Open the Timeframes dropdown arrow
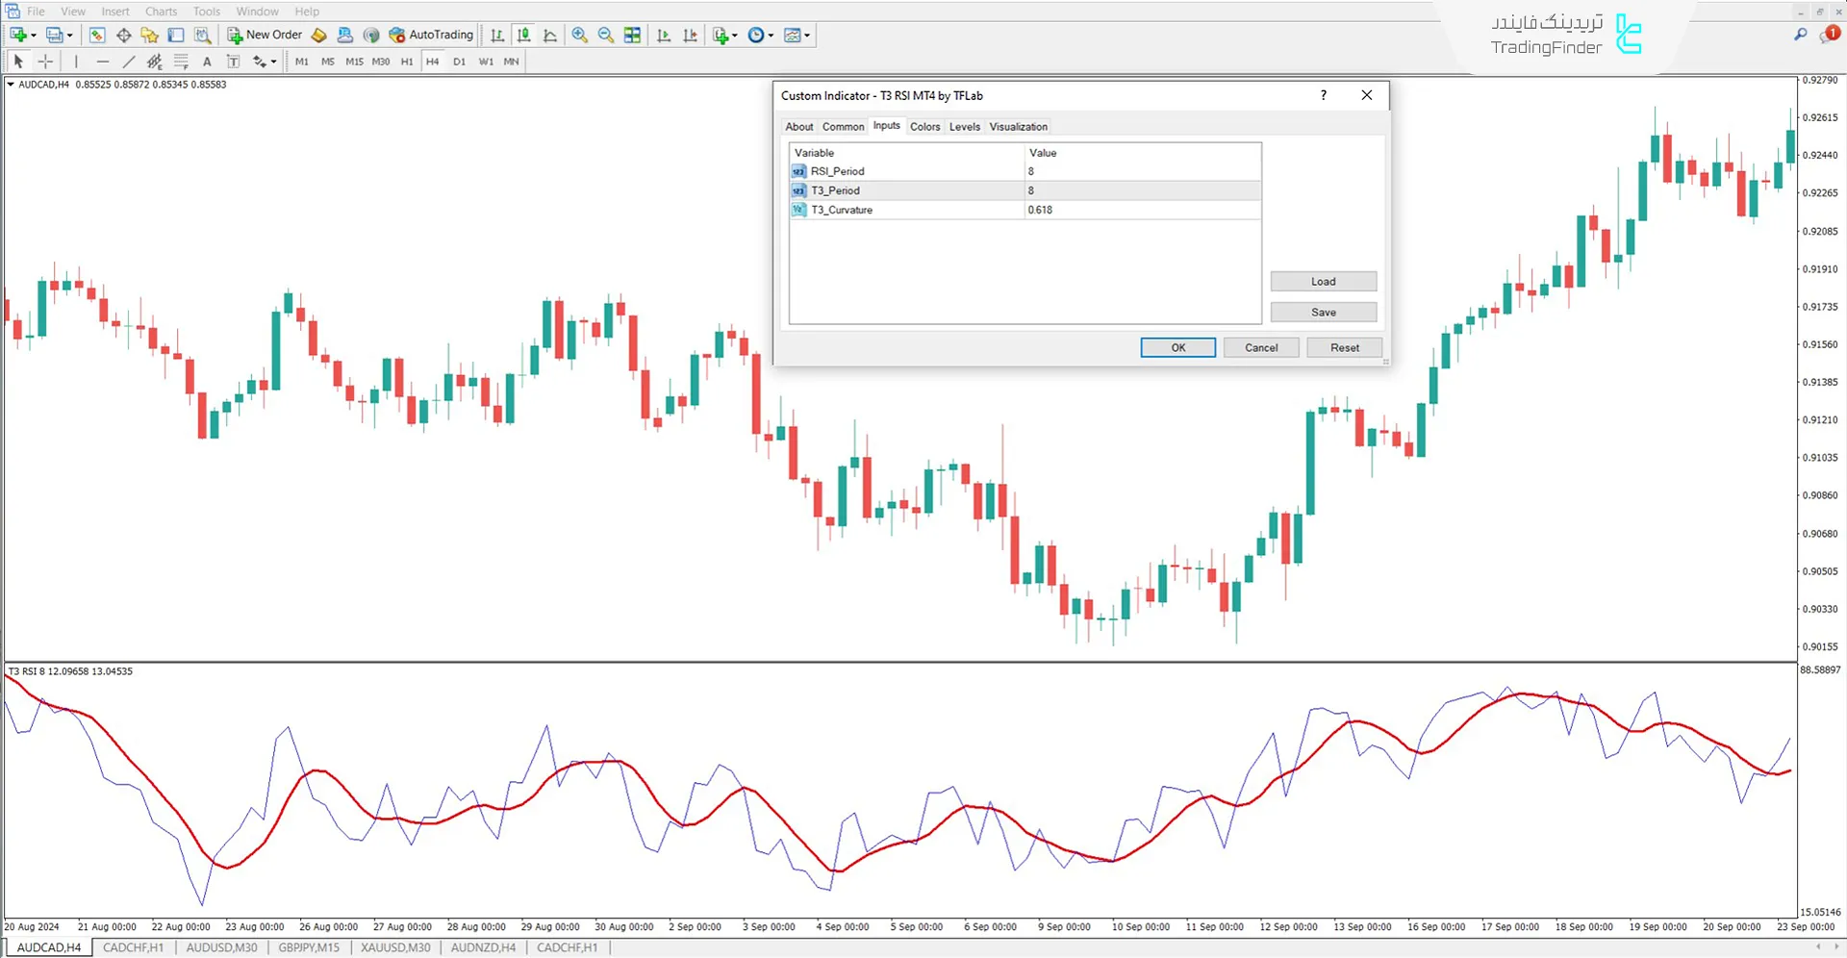 click(x=769, y=36)
